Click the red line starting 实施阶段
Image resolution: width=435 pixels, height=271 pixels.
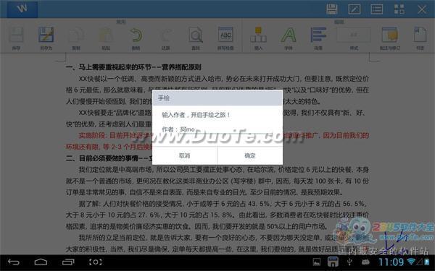(223, 136)
